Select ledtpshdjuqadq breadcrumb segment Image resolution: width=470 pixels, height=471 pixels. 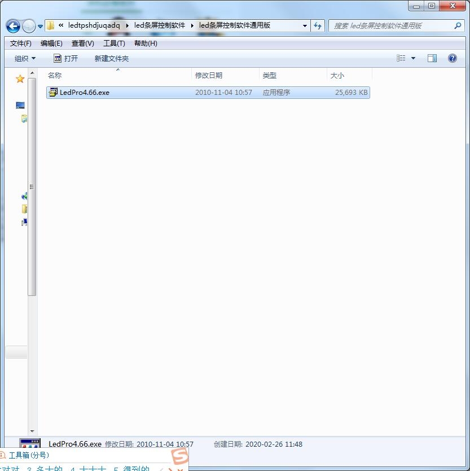tap(94, 25)
